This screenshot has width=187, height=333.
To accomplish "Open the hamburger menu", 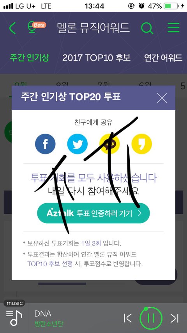I will pyautogui.click(x=173, y=28).
